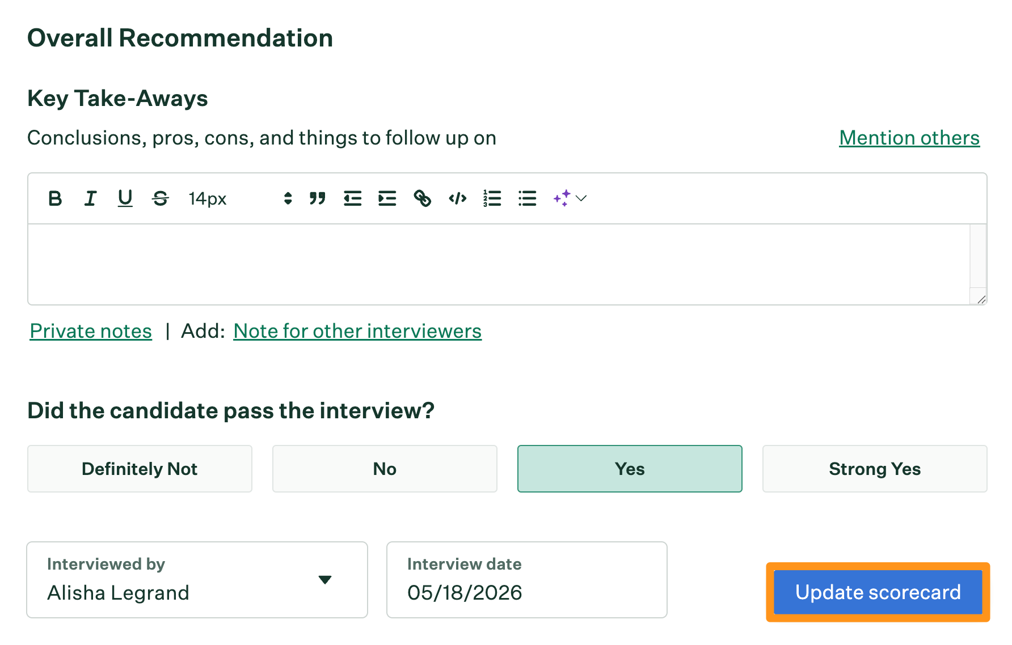Select the No rating
1012x645 pixels.
tap(385, 469)
